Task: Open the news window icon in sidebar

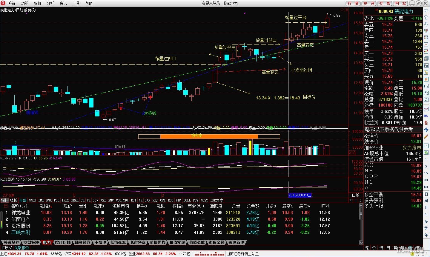Action: (426, 58)
